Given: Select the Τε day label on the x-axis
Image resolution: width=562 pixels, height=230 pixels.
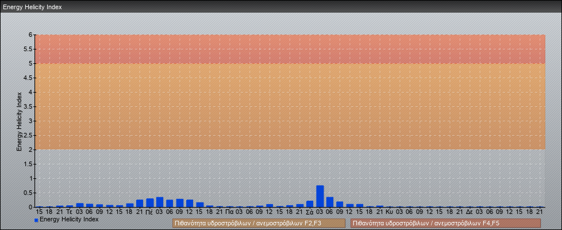Looking at the screenshot, I should point(70,212).
